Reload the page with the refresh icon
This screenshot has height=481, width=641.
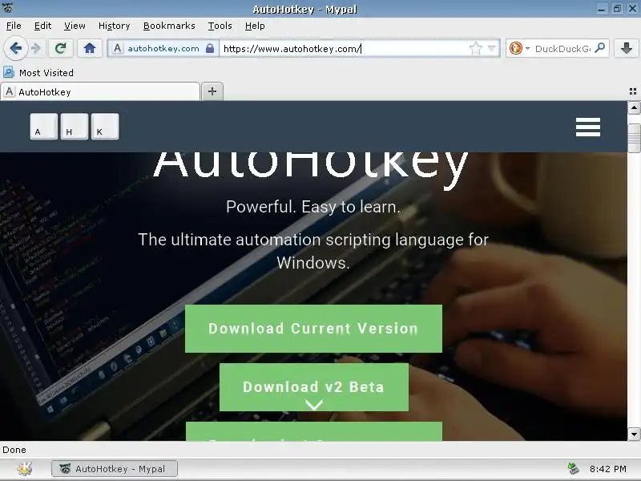coord(61,49)
